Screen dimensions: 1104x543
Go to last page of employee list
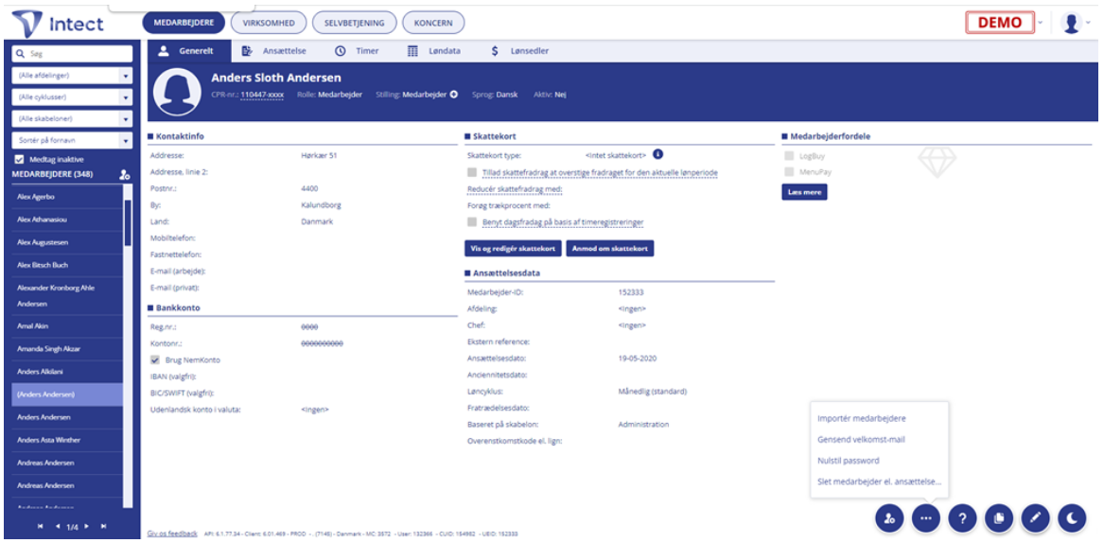[x=103, y=526]
